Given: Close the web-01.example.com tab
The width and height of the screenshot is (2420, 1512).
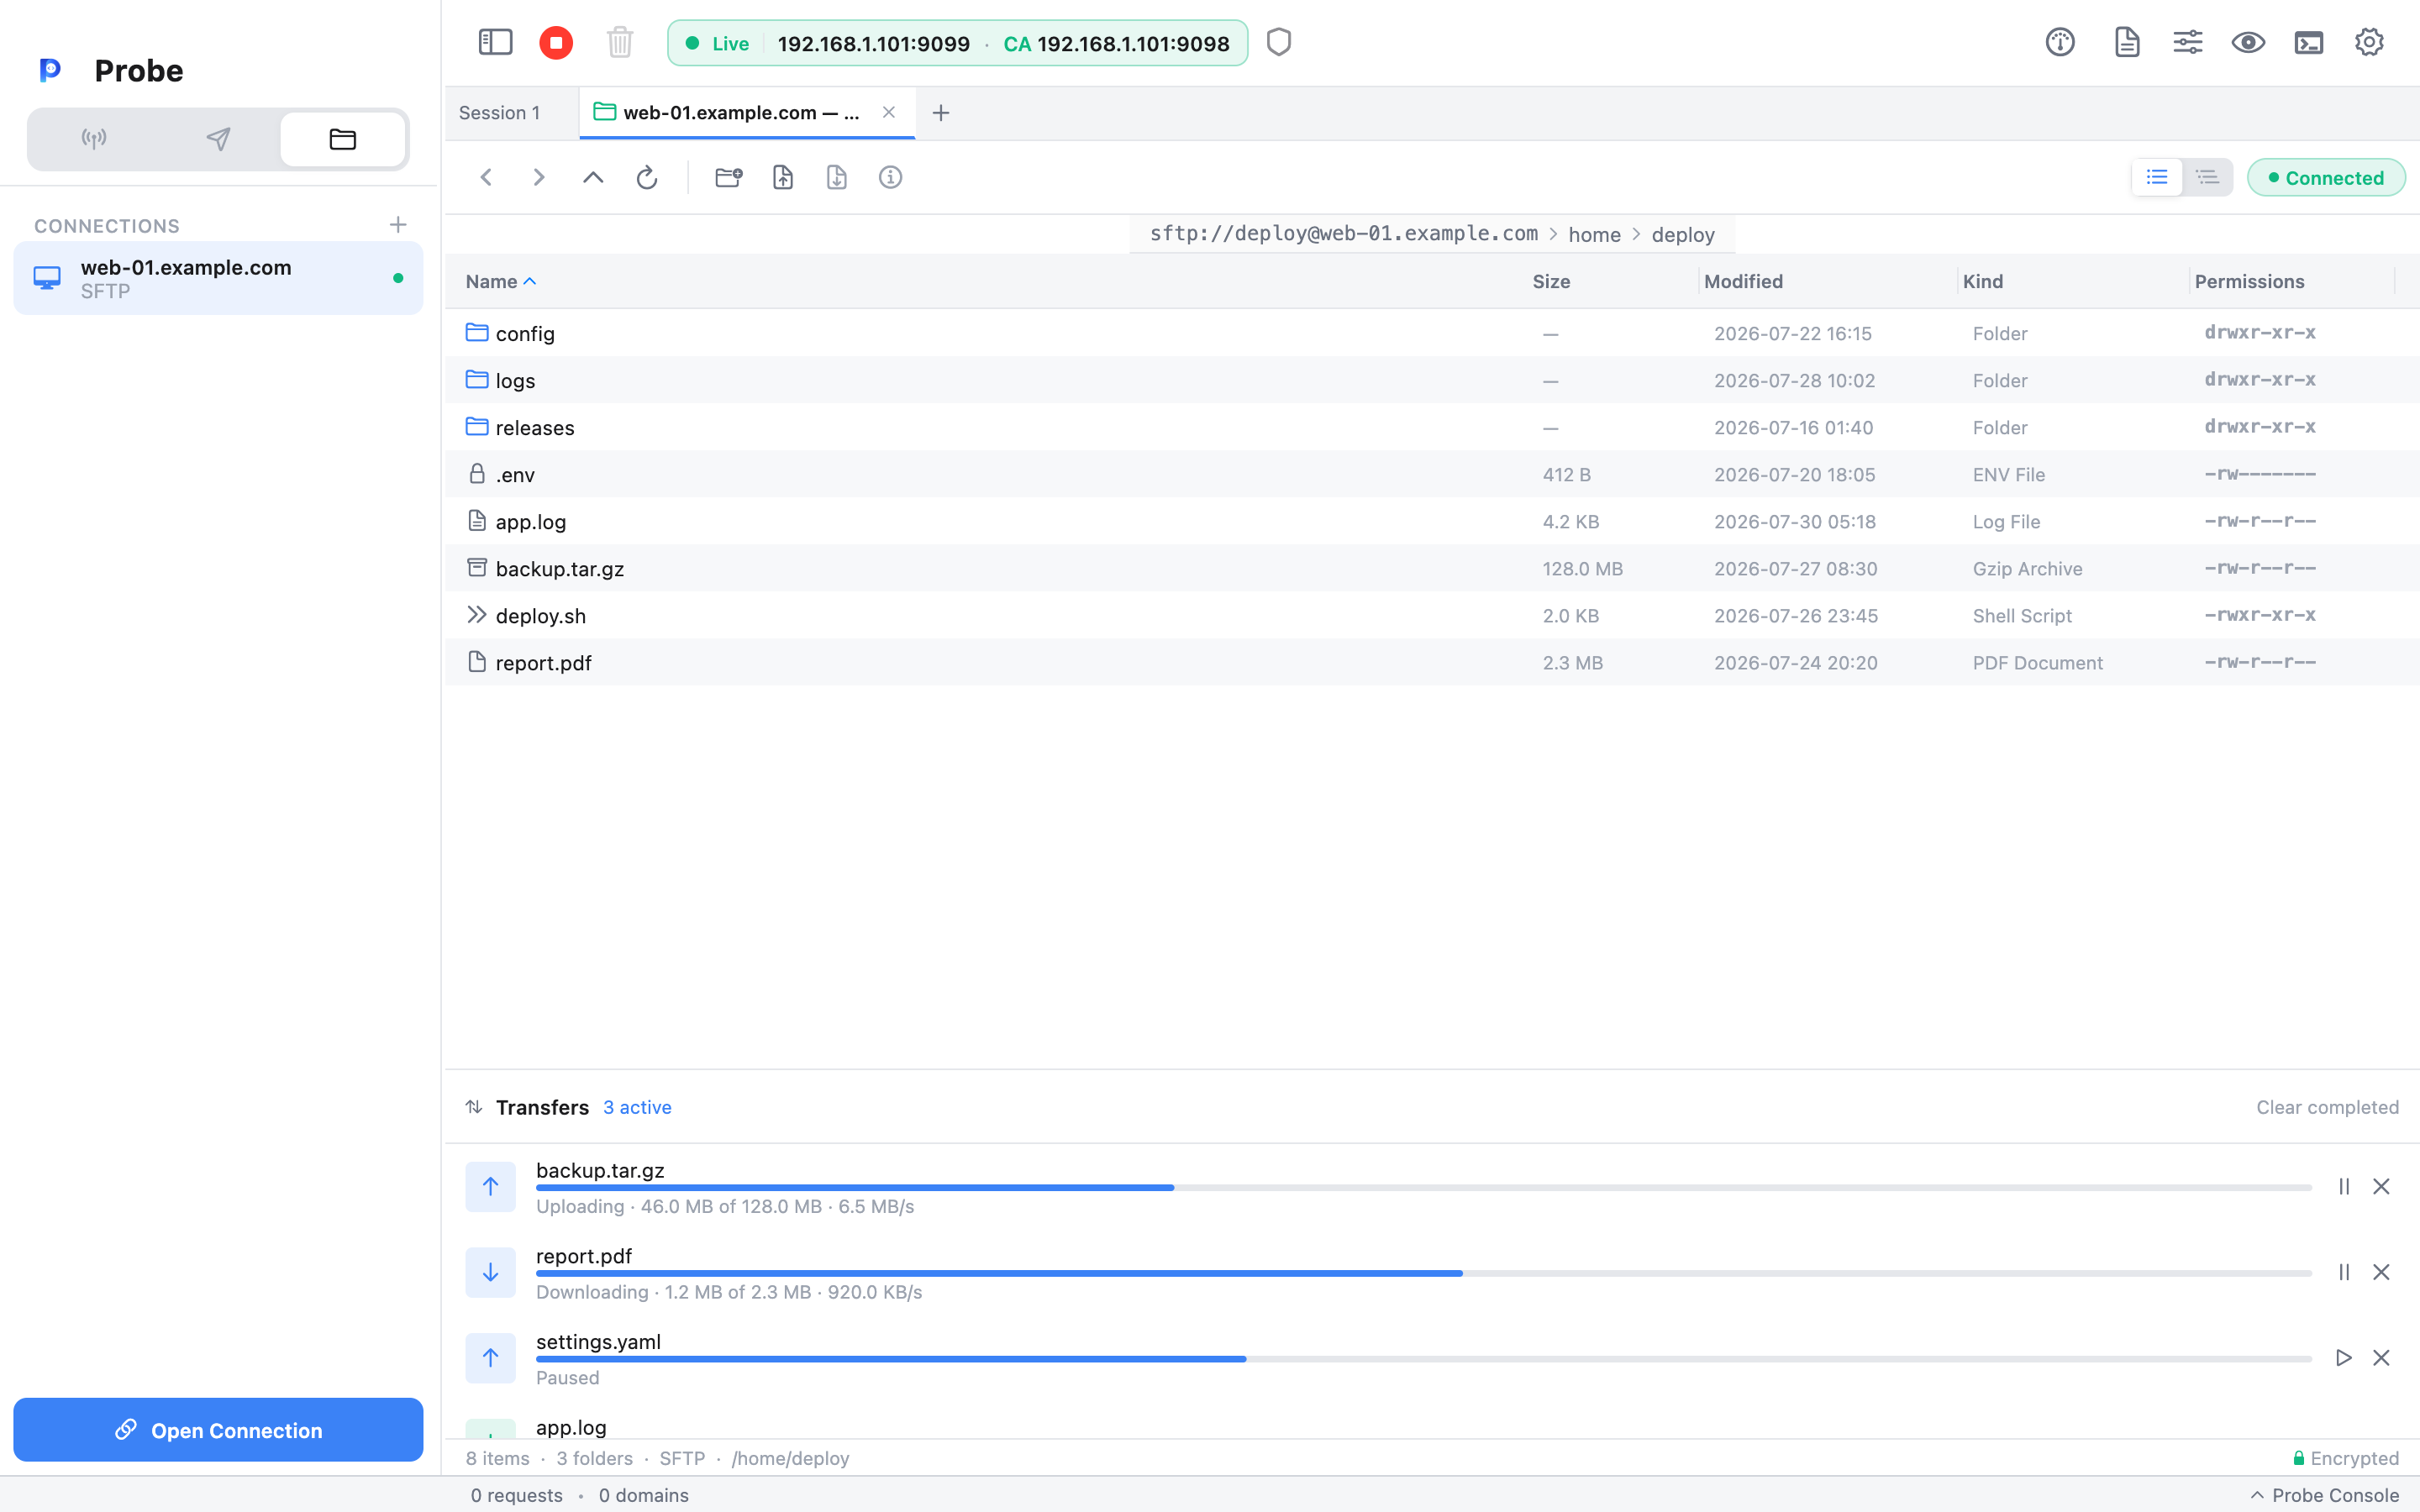Looking at the screenshot, I should [888, 112].
